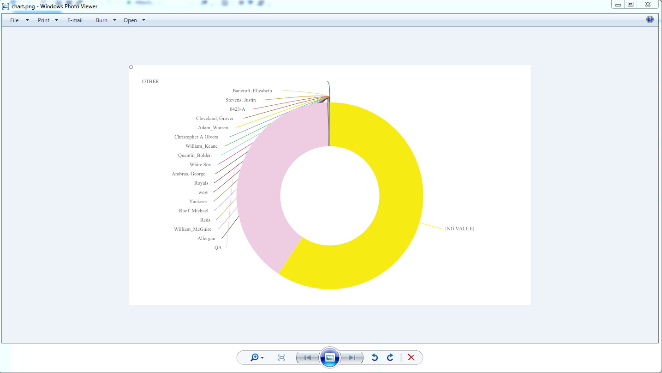This screenshot has width=662, height=373.
Task: Click the small circle marker at chart corner
Action: (x=131, y=67)
